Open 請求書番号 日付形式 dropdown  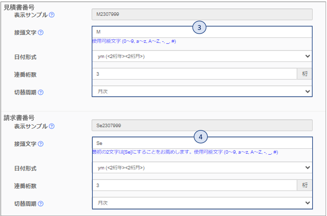(x=202, y=168)
